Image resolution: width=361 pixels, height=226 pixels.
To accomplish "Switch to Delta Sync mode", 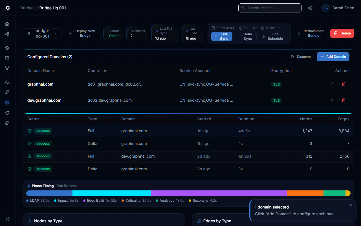I will click(245, 36).
